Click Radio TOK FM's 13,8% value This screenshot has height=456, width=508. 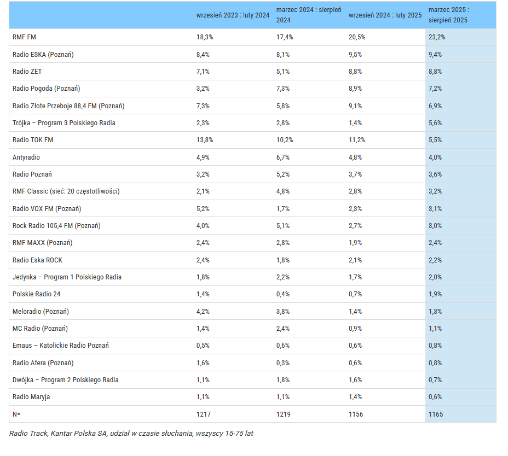[205, 140]
